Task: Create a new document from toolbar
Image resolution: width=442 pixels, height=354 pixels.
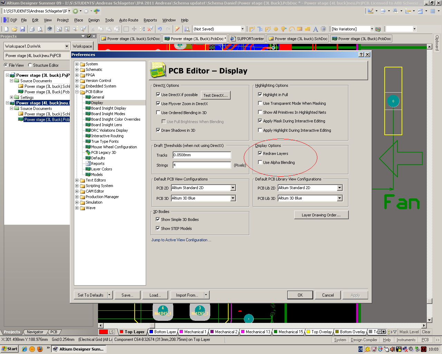Action: point(6,29)
